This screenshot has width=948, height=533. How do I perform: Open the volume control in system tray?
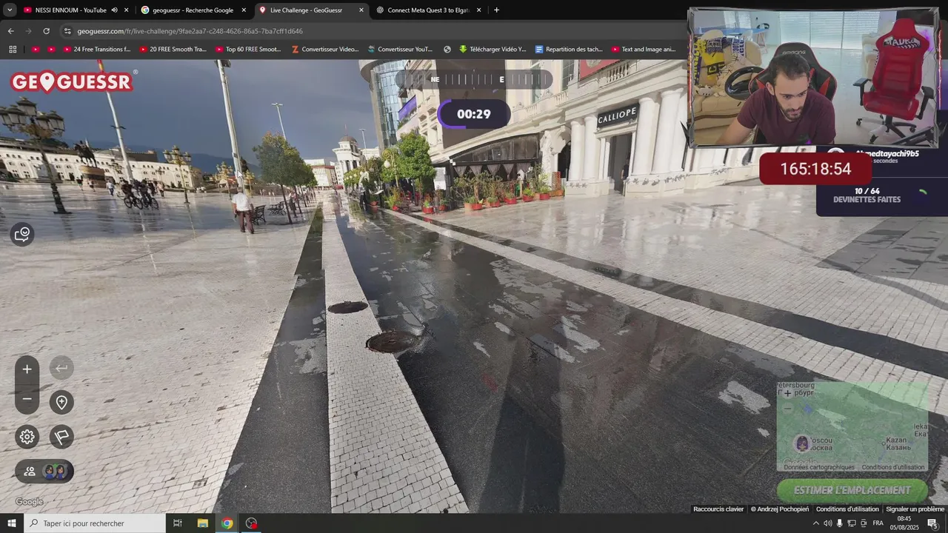pyautogui.click(x=827, y=523)
